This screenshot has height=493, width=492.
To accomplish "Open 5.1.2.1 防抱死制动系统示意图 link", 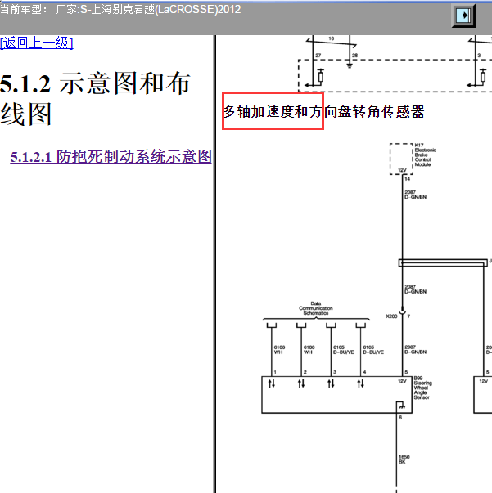I will (x=111, y=157).
